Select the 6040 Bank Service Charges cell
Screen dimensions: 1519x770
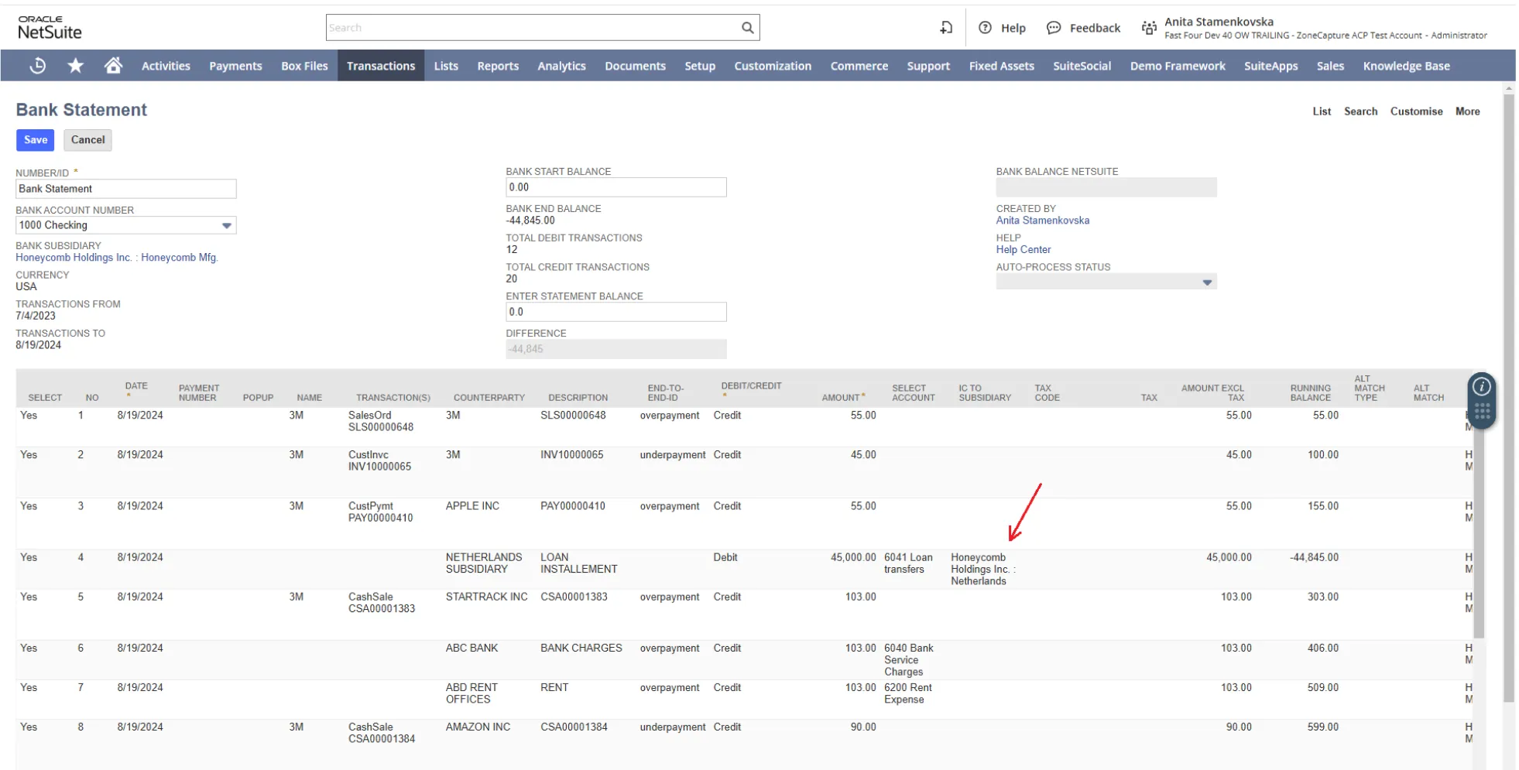coord(908,660)
